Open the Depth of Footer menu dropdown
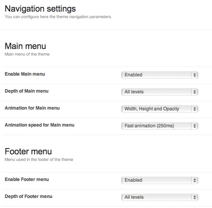The width and height of the screenshot is (212, 208). tap(160, 197)
